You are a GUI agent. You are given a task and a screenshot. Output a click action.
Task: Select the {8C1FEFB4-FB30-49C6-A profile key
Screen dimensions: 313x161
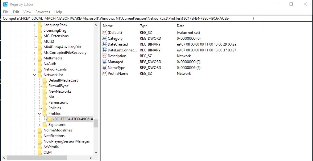coord(73,119)
